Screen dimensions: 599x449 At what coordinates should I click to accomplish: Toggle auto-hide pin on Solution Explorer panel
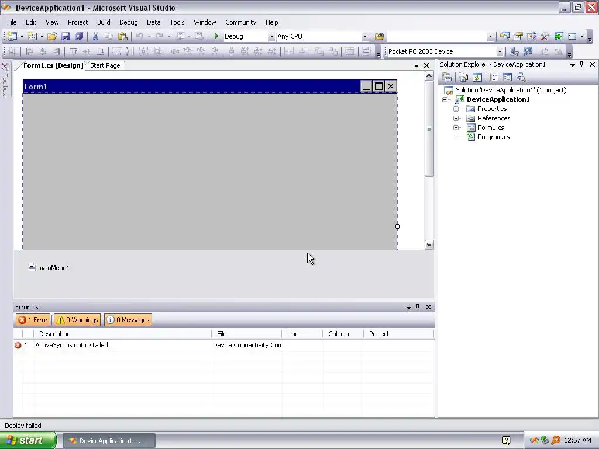click(x=582, y=64)
